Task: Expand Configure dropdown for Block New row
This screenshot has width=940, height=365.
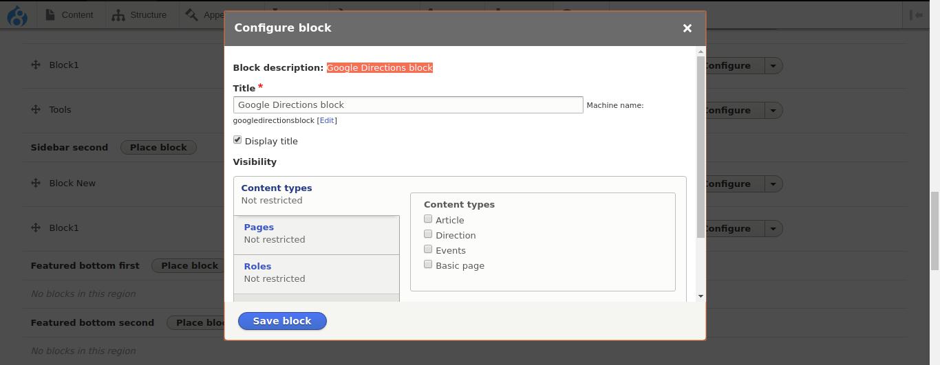Action: point(773,184)
